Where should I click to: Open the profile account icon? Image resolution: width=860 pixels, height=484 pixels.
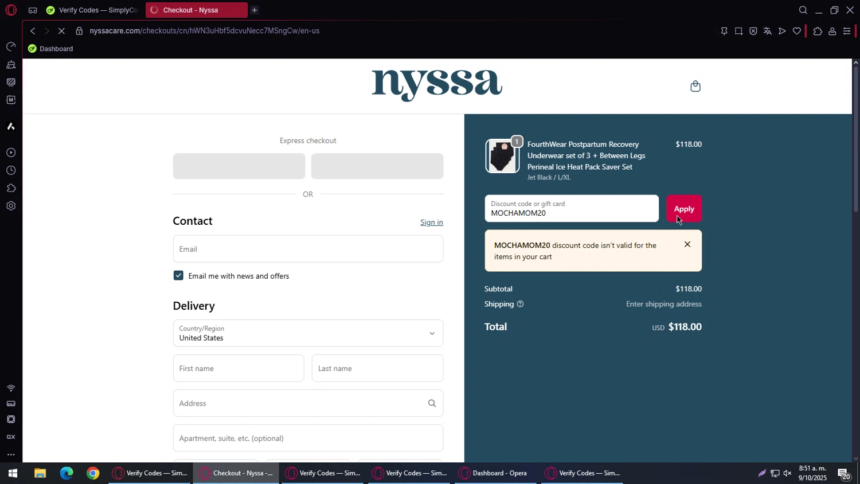pyautogui.click(x=832, y=31)
